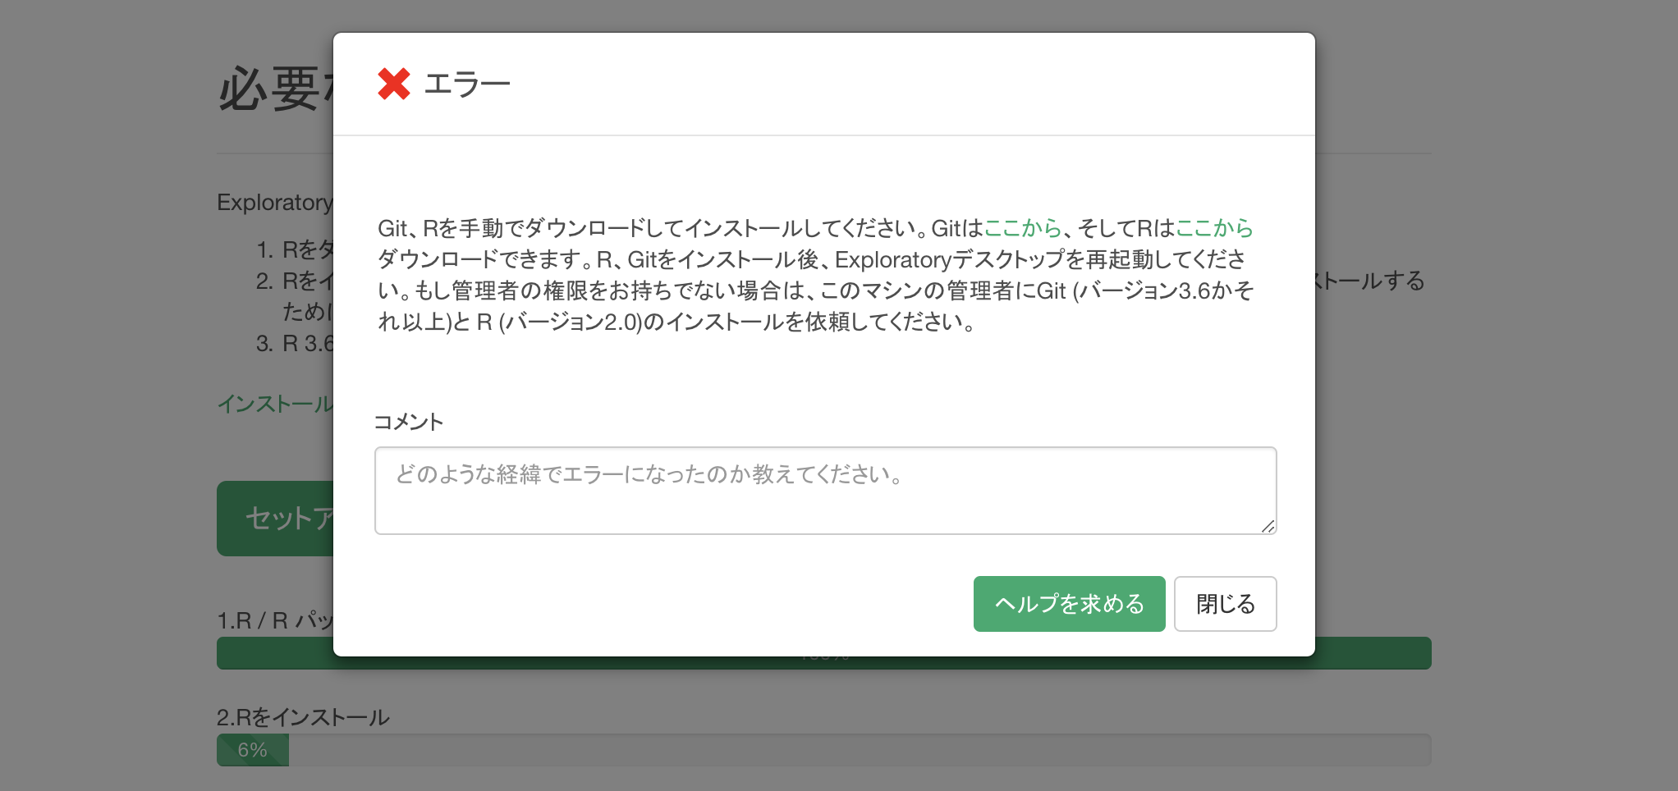
Task: Focus the コメント comment text area
Action: (825, 491)
